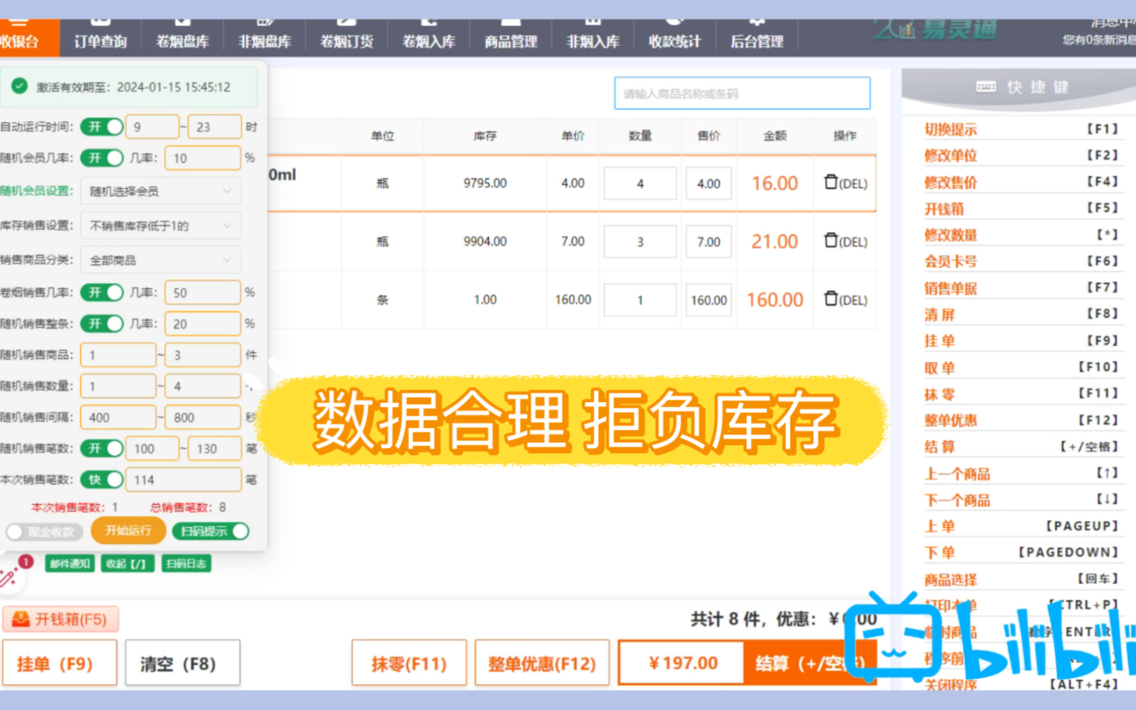
Task: Click the 本次销售笔数 field showing 114
Action: [x=183, y=480]
